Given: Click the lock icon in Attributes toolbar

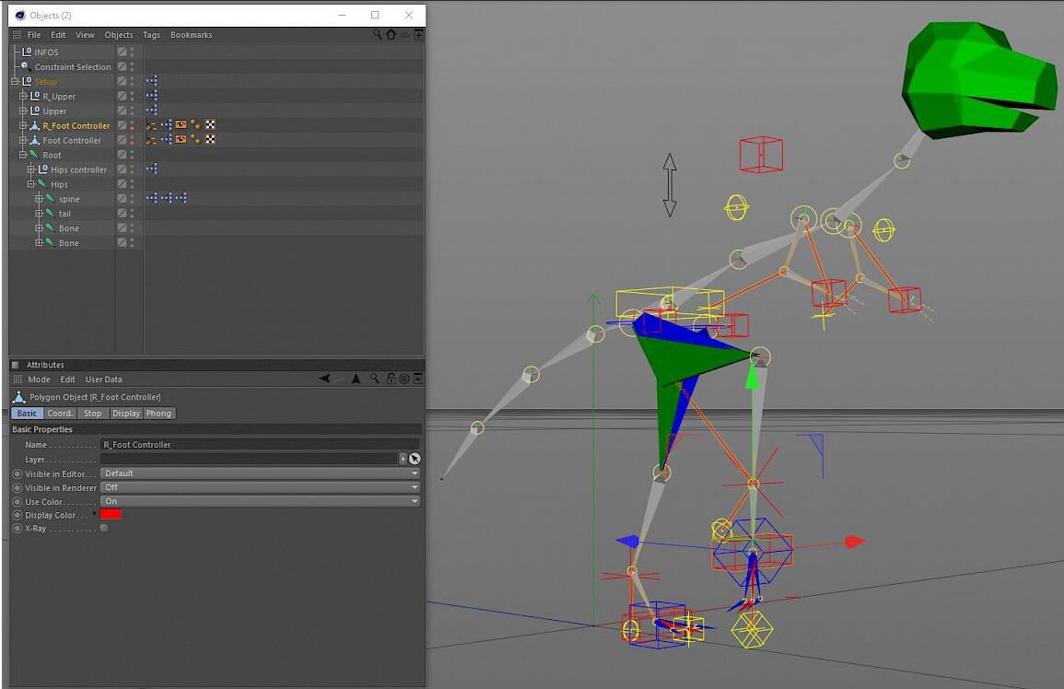Looking at the screenshot, I should click(x=392, y=379).
